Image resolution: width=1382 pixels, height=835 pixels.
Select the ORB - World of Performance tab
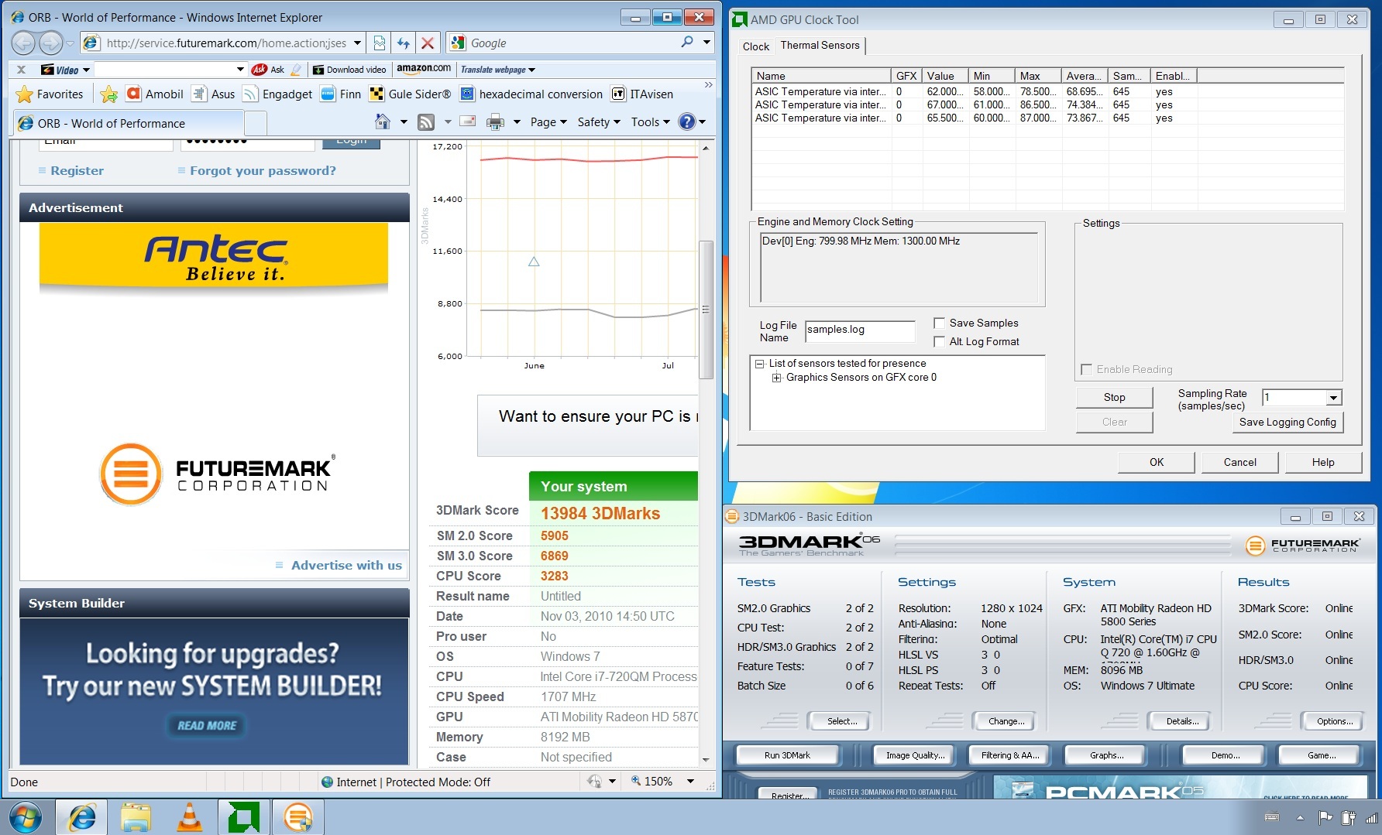pyautogui.click(x=129, y=123)
